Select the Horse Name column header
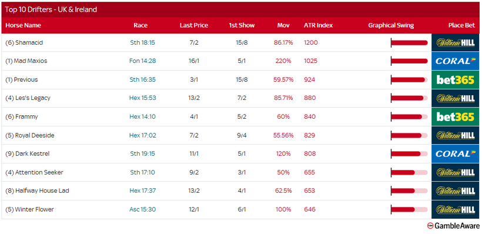Viewport: 482px width, 234px height. pyautogui.click(x=23, y=25)
